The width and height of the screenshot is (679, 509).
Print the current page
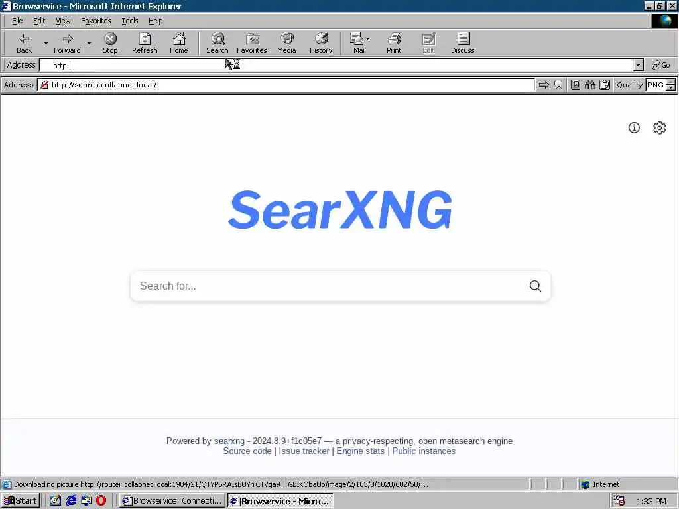[394, 43]
